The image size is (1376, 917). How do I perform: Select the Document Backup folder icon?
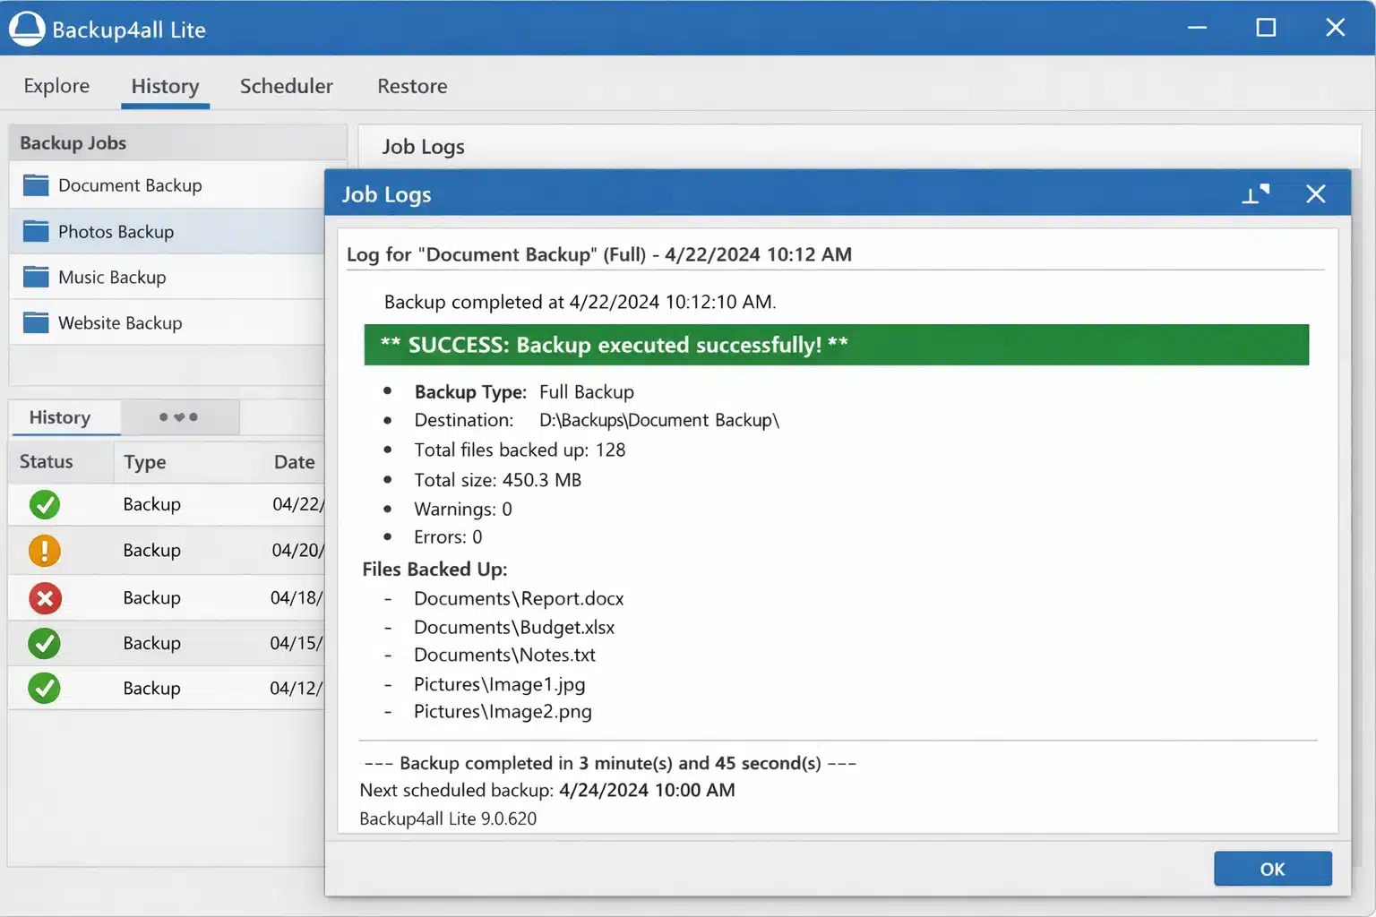(36, 185)
